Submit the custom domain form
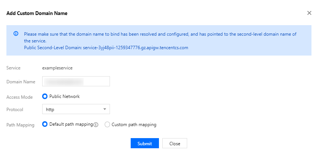 coord(145,143)
